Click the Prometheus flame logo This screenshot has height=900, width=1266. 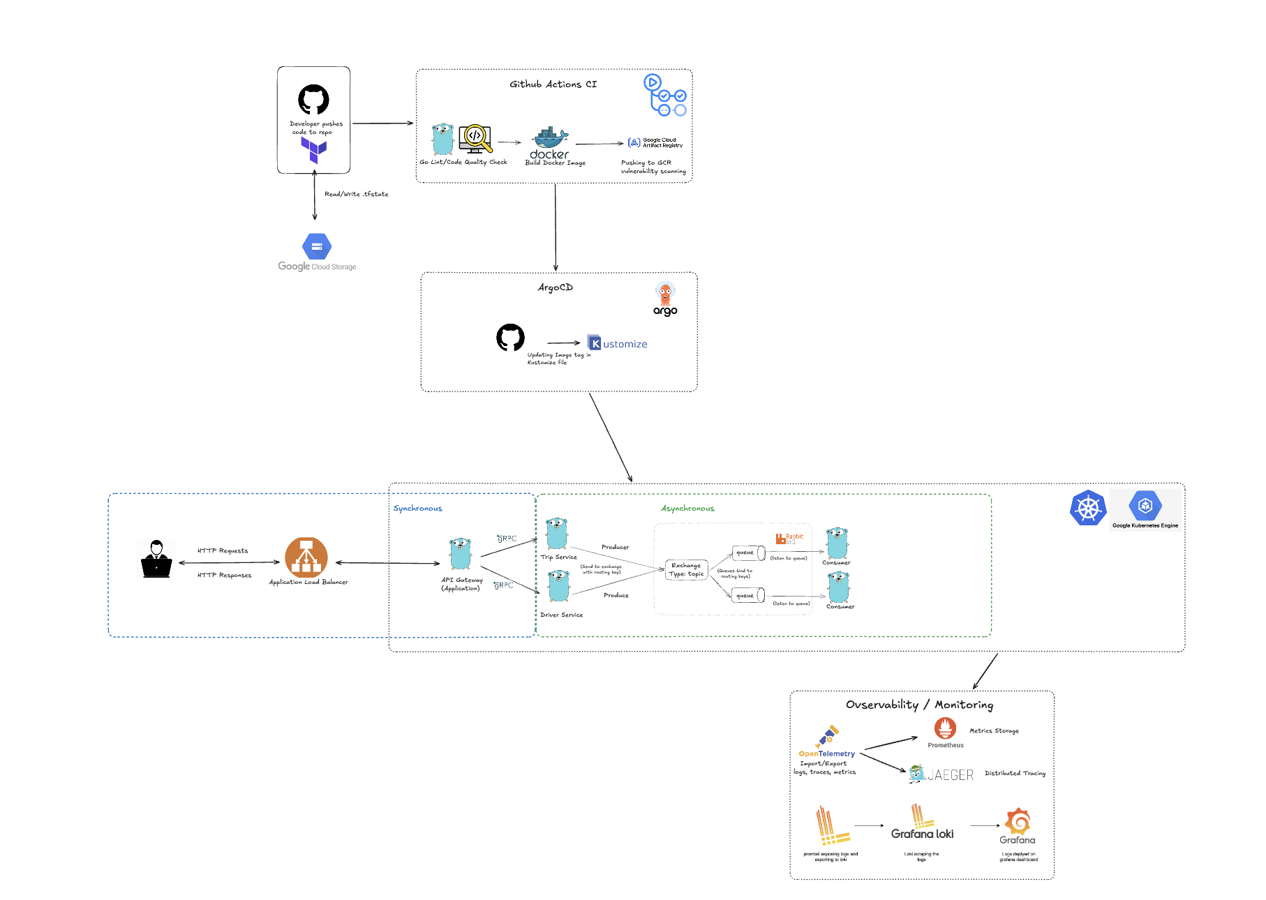(x=945, y=728)
